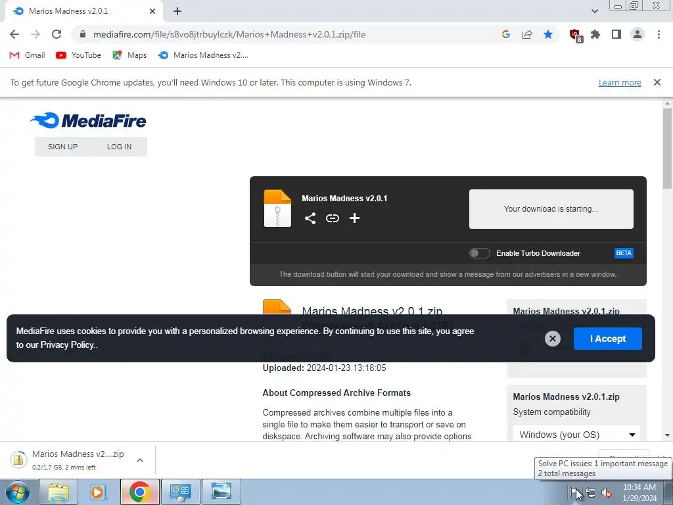673x505 pixels.
Task: Open the Extensions puzzle icon
Action: tap(595, 34)
